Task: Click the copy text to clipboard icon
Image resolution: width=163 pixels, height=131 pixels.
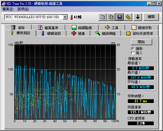Action: pyautogui.click(x=102, y=17)
